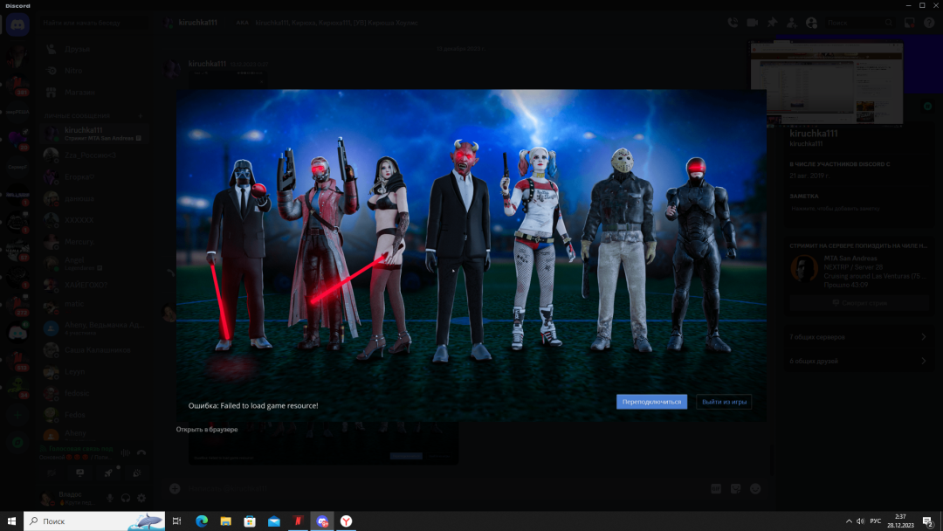Open server with 272 notification badge
The image size is (943, 531).
[17, 306]
